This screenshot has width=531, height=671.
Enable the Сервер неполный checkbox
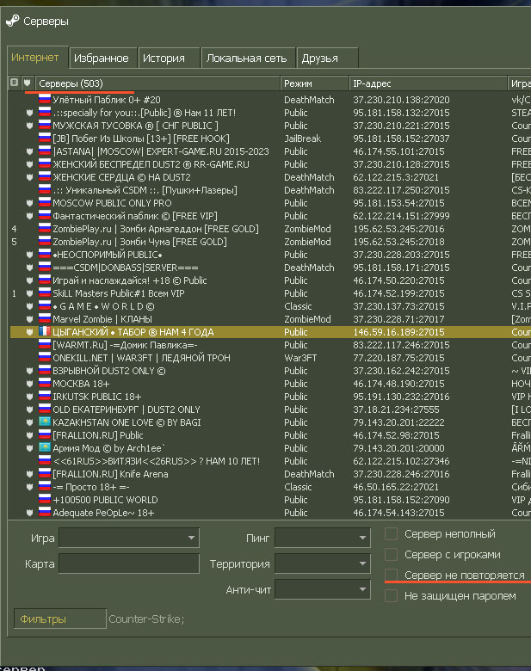coord(391,533)
